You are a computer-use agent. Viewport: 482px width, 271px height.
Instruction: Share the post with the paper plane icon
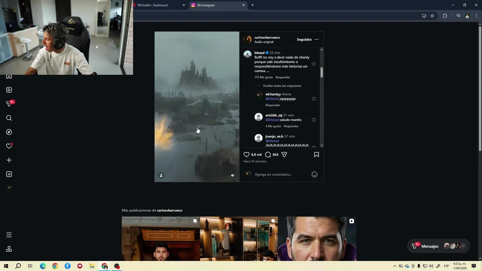pyautogui.click(x=284, y=155)
